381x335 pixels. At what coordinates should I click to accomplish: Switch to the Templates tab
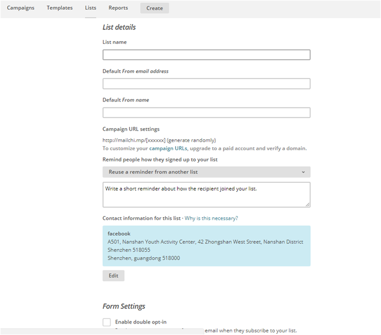point(59,8)
